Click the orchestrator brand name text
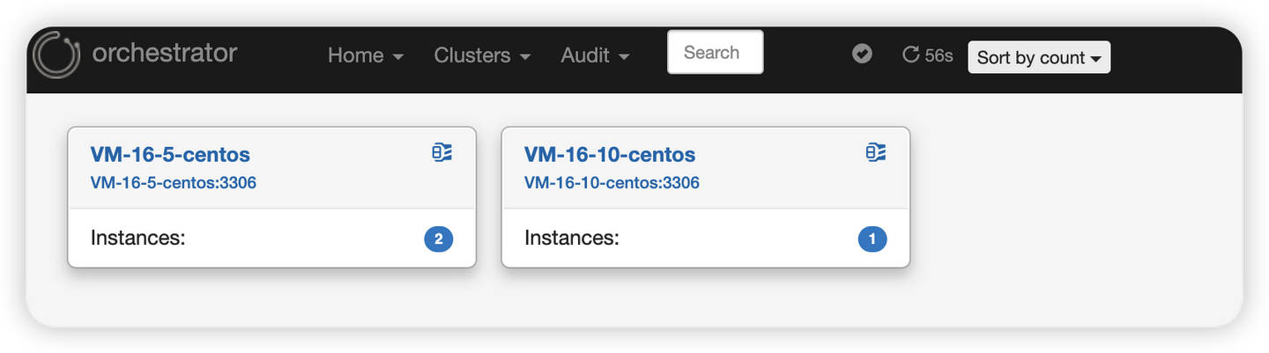The width and height of the screenshot is (1269, 353). 165,54
